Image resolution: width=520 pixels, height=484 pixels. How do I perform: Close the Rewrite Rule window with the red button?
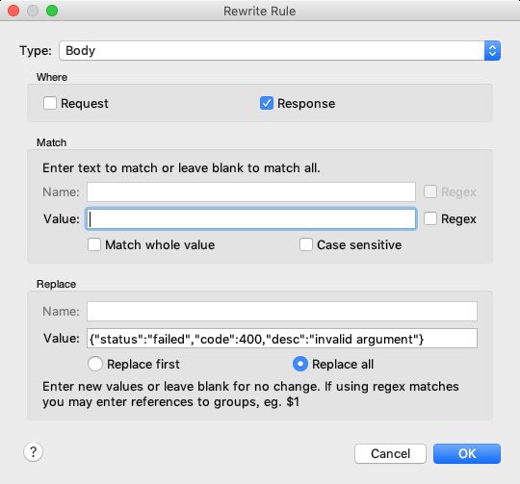pyautogui.click(x=13, y=11)
